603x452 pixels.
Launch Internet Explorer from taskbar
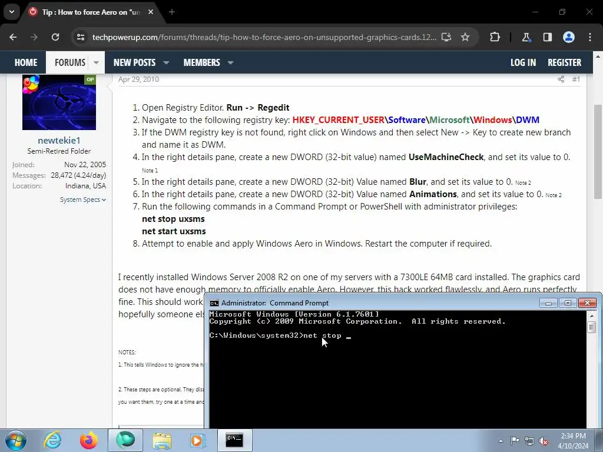(52, 440)
